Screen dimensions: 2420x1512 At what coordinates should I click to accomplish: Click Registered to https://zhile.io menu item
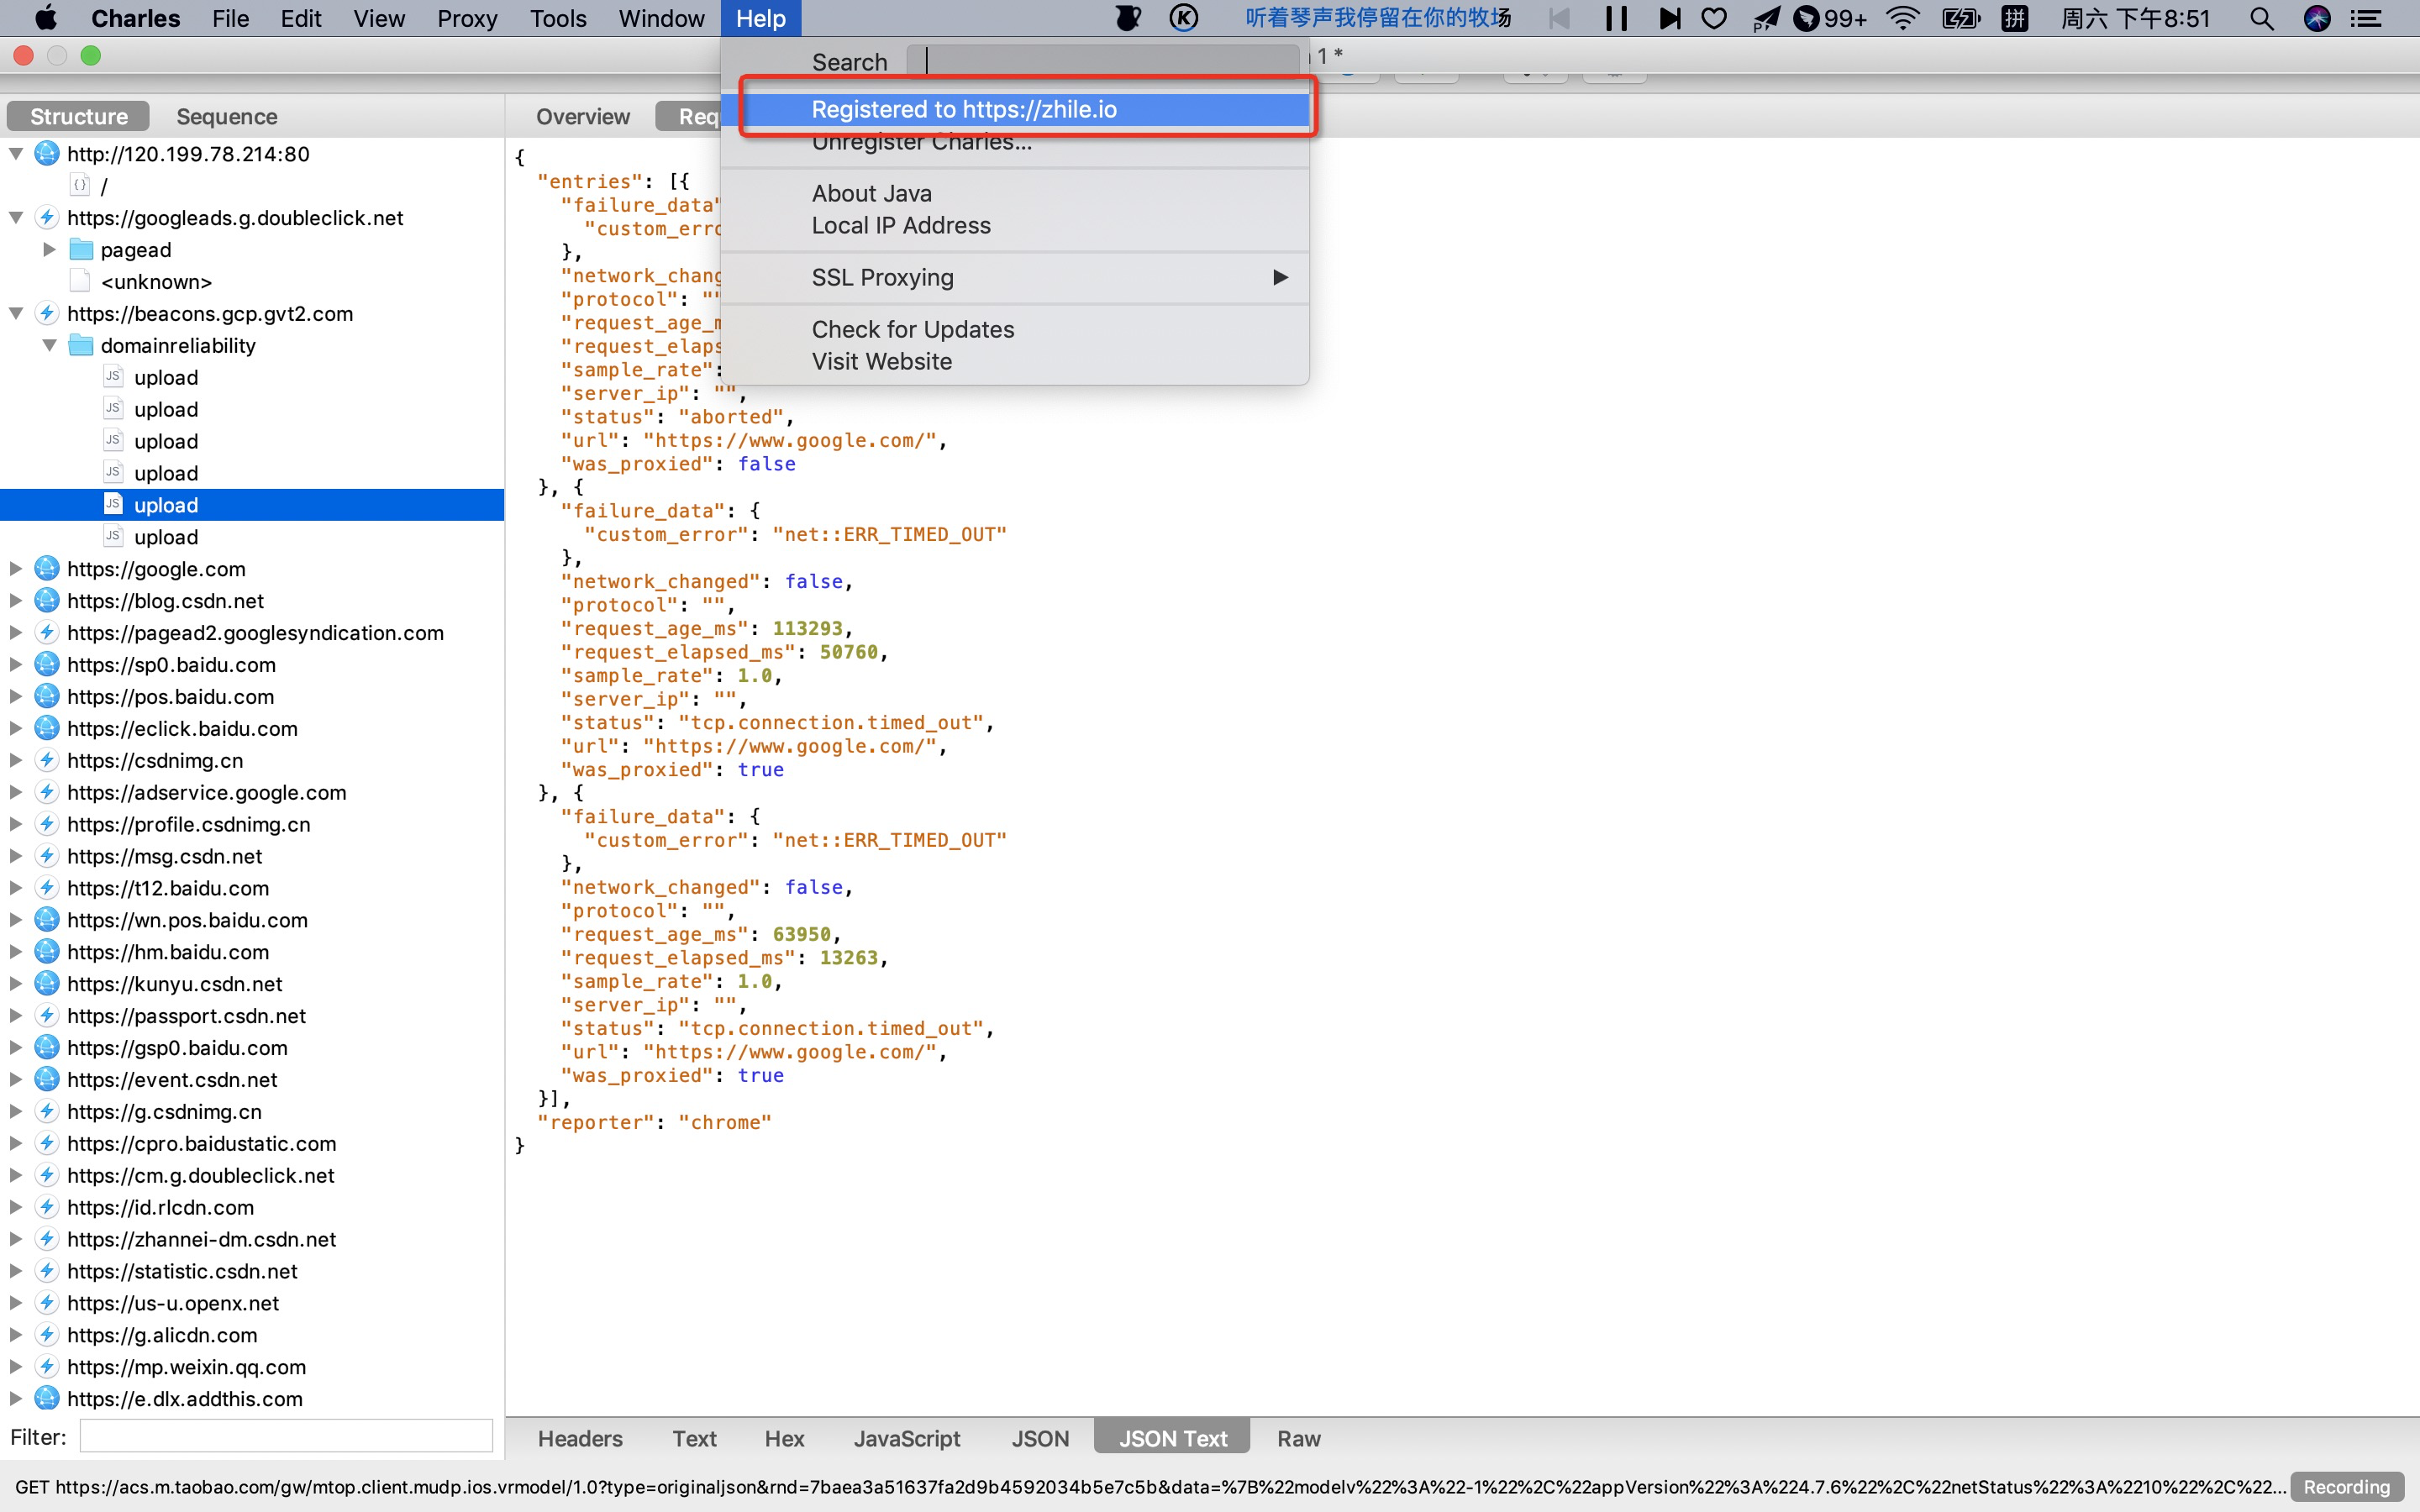[x=1014, y=109]
